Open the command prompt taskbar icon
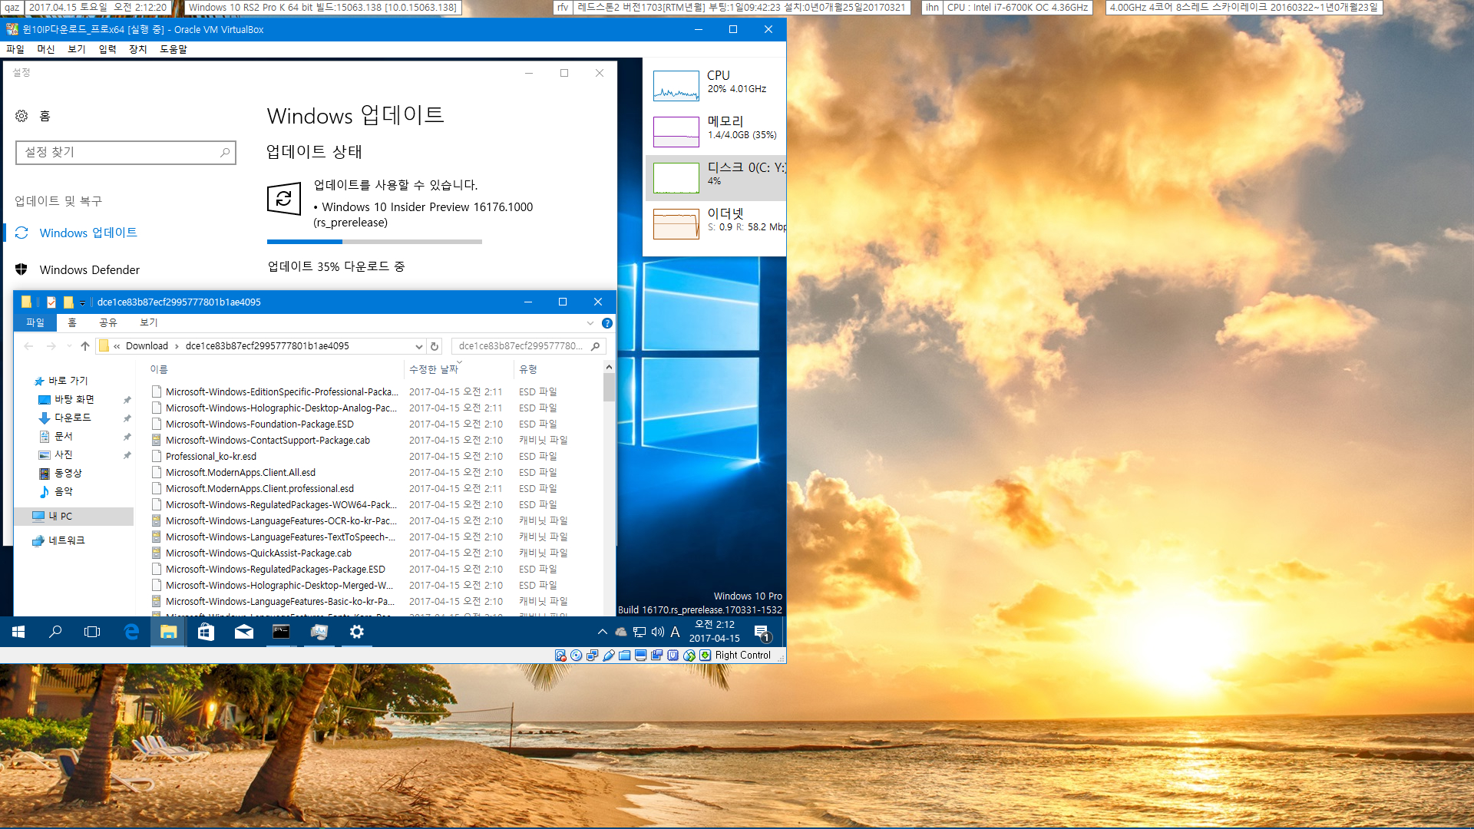 tap(281, 632)
